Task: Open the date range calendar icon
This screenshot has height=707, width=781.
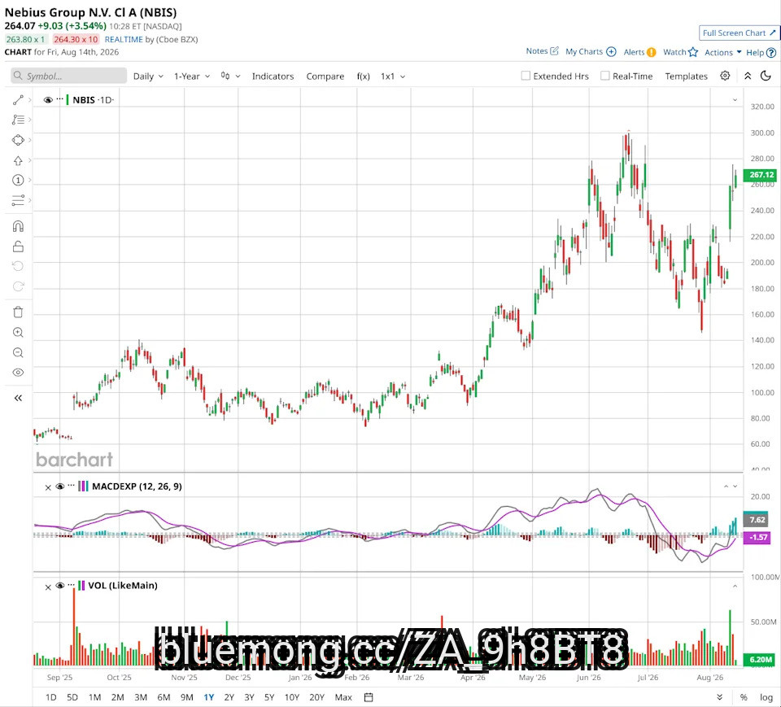Action: point(369,697)
